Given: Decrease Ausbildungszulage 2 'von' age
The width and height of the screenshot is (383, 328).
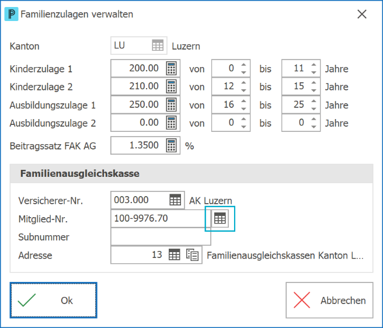Looking at the screenshot, I should pos(243,127).
